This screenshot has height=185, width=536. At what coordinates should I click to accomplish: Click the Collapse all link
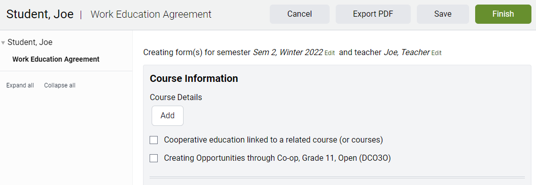tap(60, 85)
